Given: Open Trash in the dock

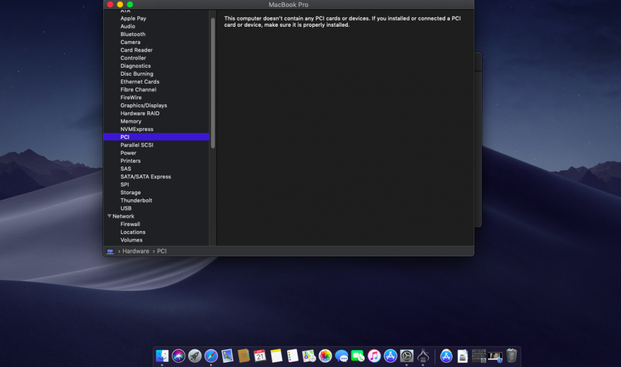Looking at the screenshot, I should click(x=511, y=356).
